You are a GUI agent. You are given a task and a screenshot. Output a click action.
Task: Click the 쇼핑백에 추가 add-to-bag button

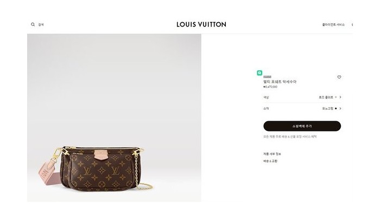point(302,126)
